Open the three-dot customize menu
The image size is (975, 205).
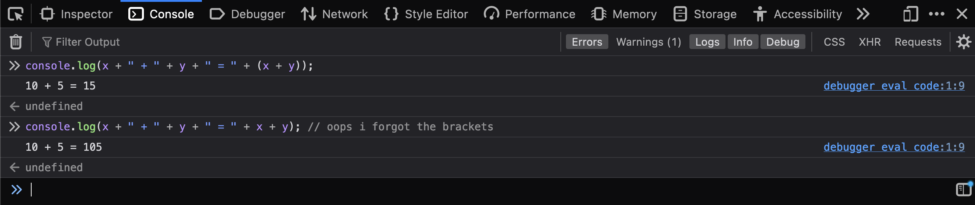(936, 14)
